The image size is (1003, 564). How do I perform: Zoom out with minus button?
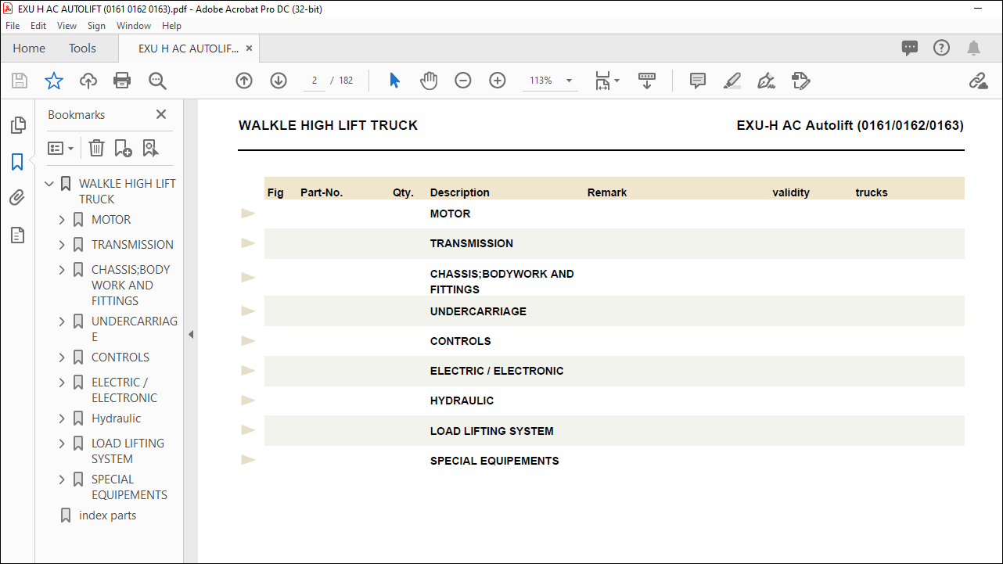tap(463, 81)
